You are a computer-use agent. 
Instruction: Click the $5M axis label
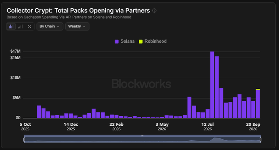[16, 98]
